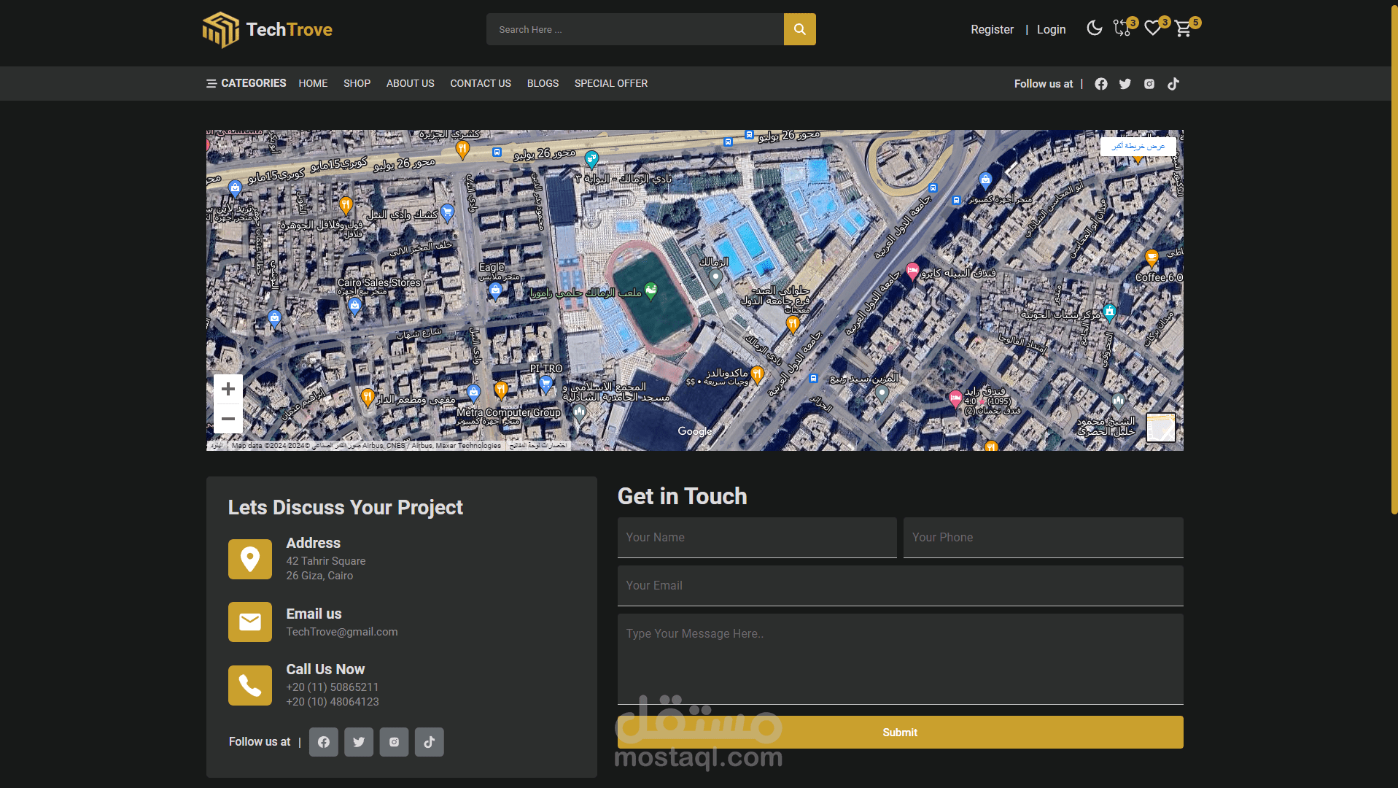The image size is (1398, 788).
Task: Open Instagram icon in navigation bar
Action: point(1149,84)
